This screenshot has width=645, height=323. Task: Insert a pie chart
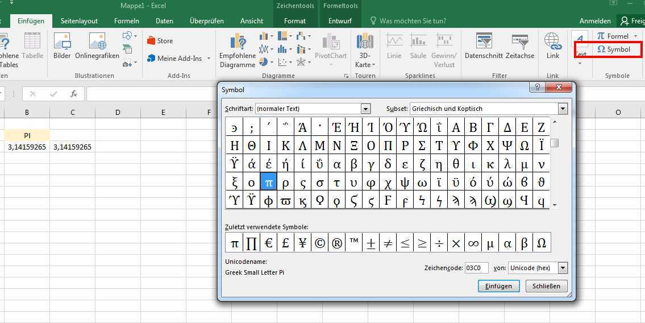pos(263,62)
